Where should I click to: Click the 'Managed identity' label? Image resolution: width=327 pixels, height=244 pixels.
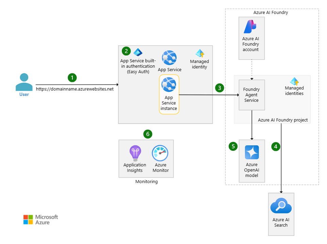[200, 64]
